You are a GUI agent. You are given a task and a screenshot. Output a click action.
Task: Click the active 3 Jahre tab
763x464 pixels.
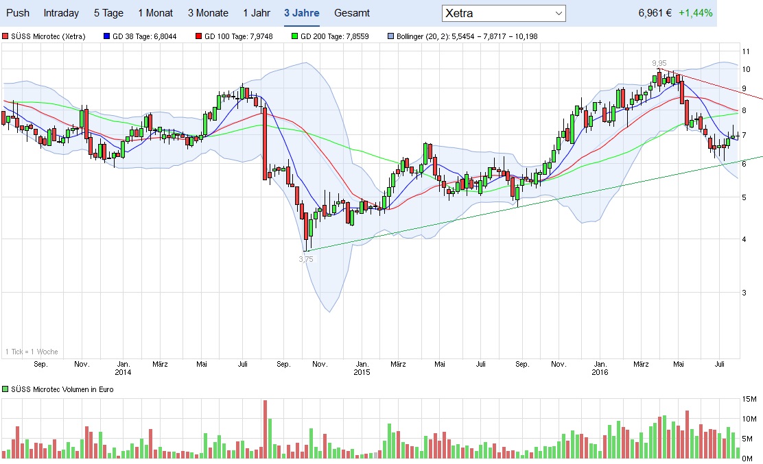tap(301, 13)
